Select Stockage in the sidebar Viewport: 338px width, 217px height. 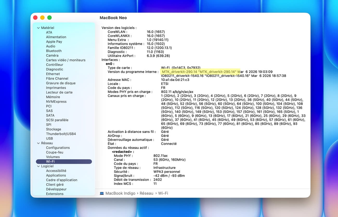click(x=54, y=129)
